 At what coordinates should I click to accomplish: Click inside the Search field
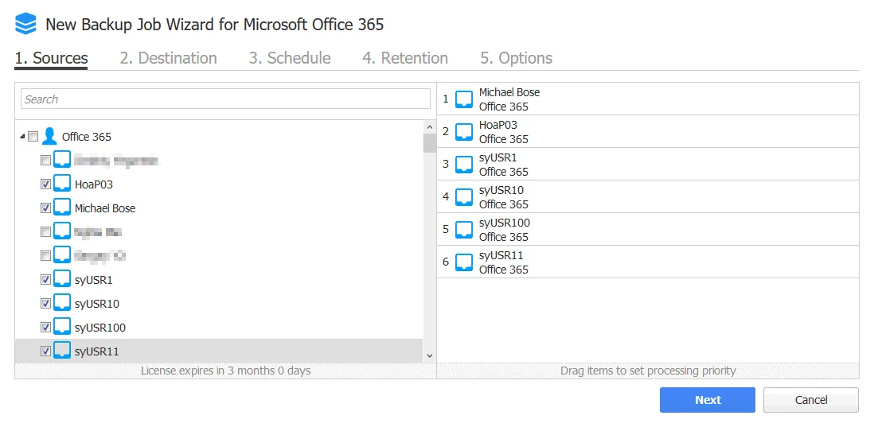pyautogui.click(x=225, y=99)
